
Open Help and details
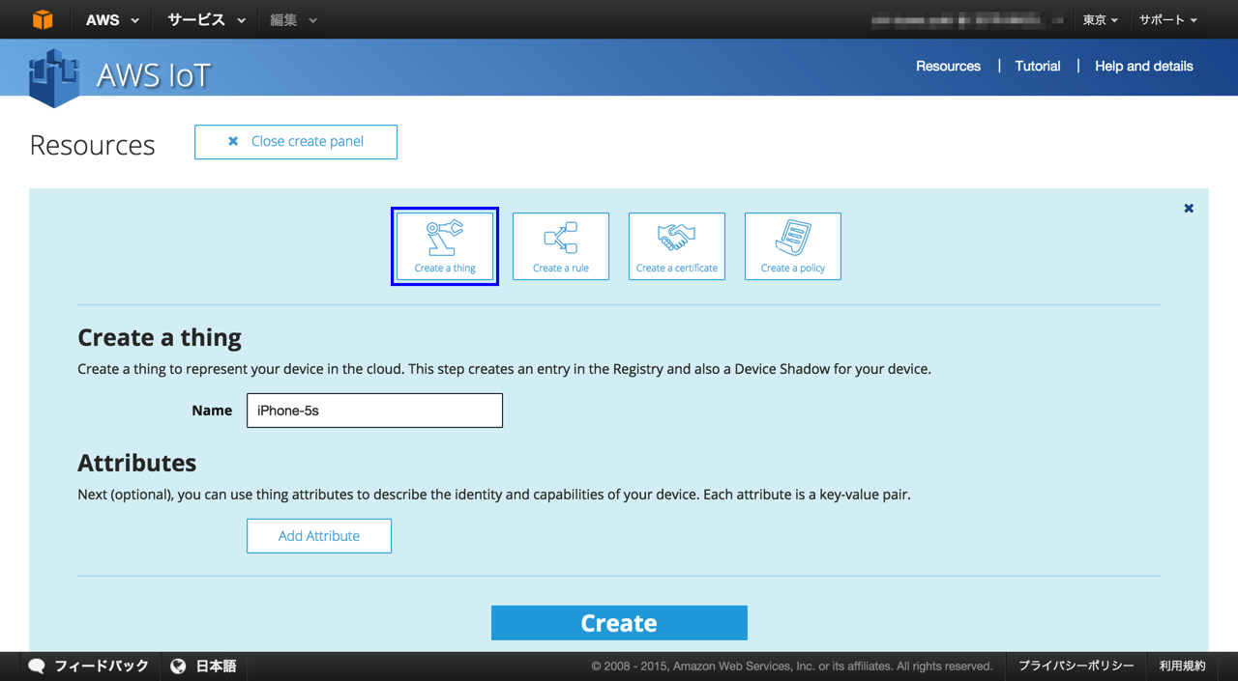click(x=1144, y=66)
